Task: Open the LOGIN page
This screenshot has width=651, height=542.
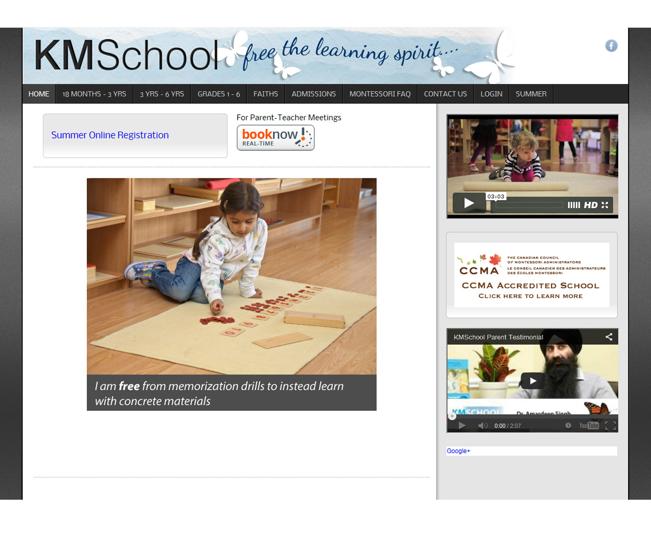Action: (492, 94)
